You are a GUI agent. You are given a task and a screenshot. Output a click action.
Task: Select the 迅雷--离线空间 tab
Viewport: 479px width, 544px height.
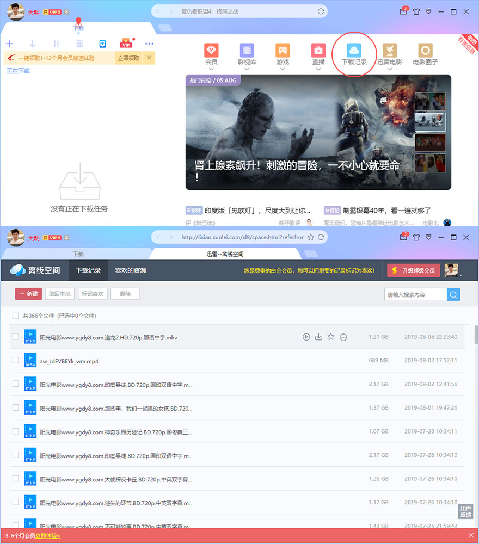225,254
